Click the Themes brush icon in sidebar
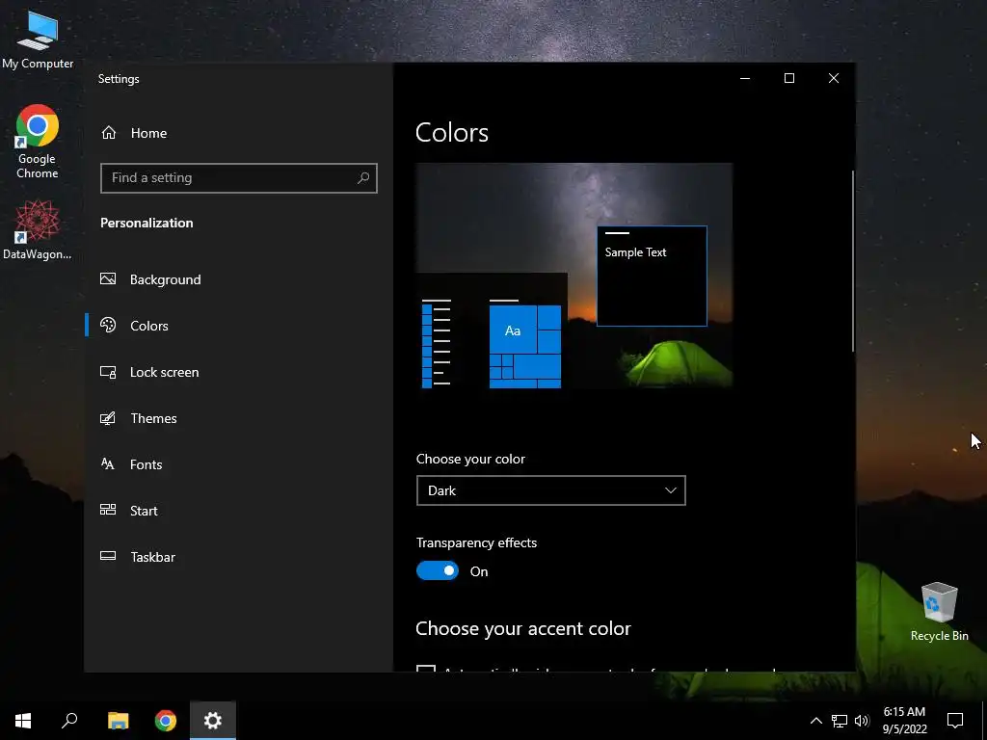 point(108,418)
